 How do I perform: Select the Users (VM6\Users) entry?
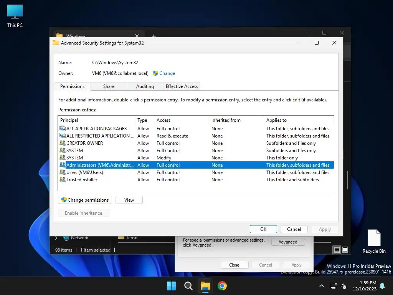tap(196, 172)
